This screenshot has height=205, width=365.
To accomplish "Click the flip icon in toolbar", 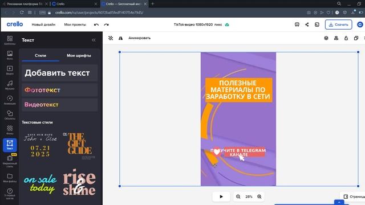I will (120, 38).
